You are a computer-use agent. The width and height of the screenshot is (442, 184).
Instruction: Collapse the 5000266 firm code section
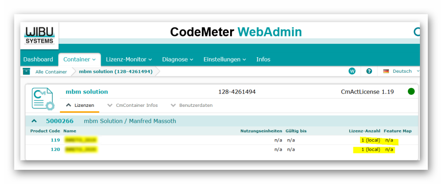pos(34,121)
